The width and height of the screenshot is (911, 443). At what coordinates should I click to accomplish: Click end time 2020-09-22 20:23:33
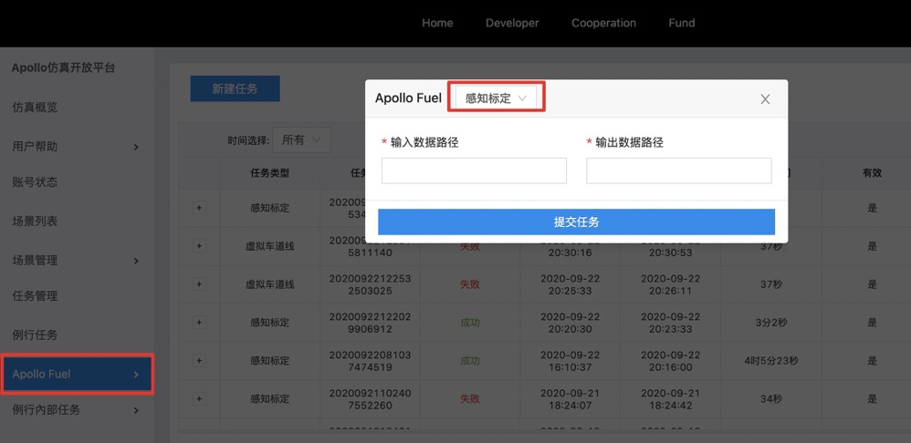[x=670, y=323]
